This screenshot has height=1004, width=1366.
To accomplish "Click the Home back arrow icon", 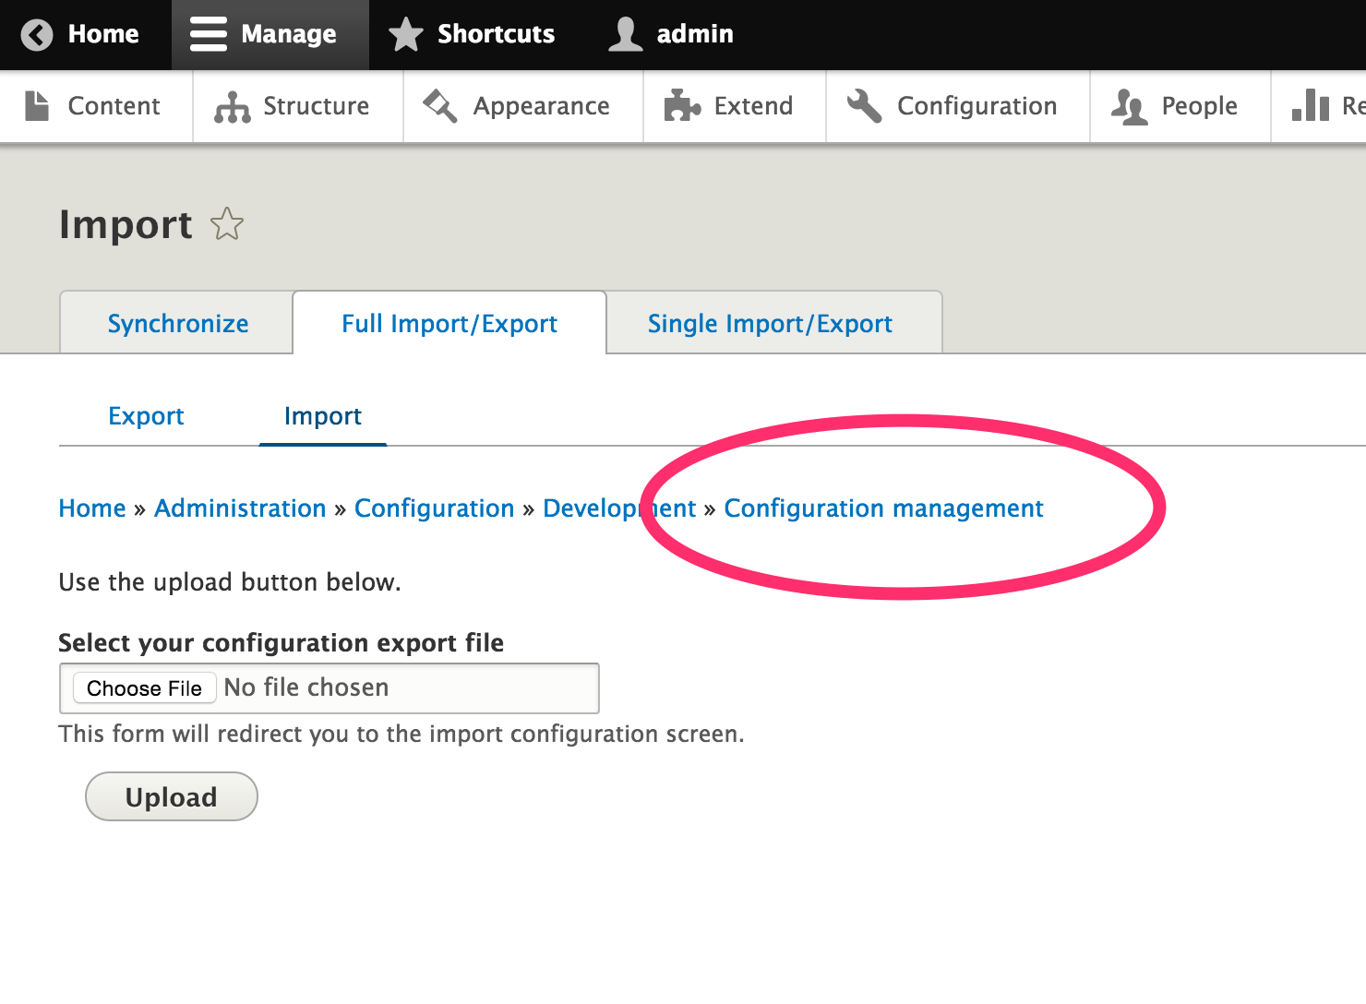I will 37,35.
